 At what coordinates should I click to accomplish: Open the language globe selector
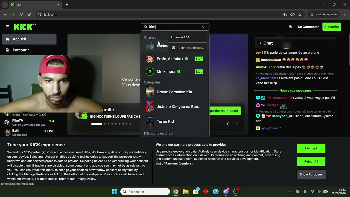290,27
